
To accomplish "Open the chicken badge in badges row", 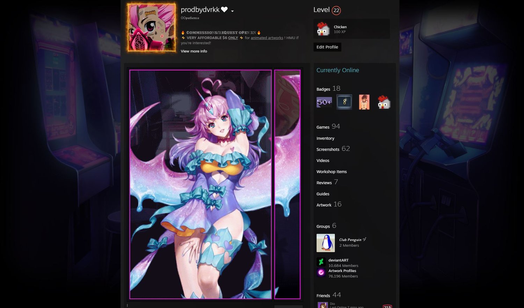I will pos(384,102).
